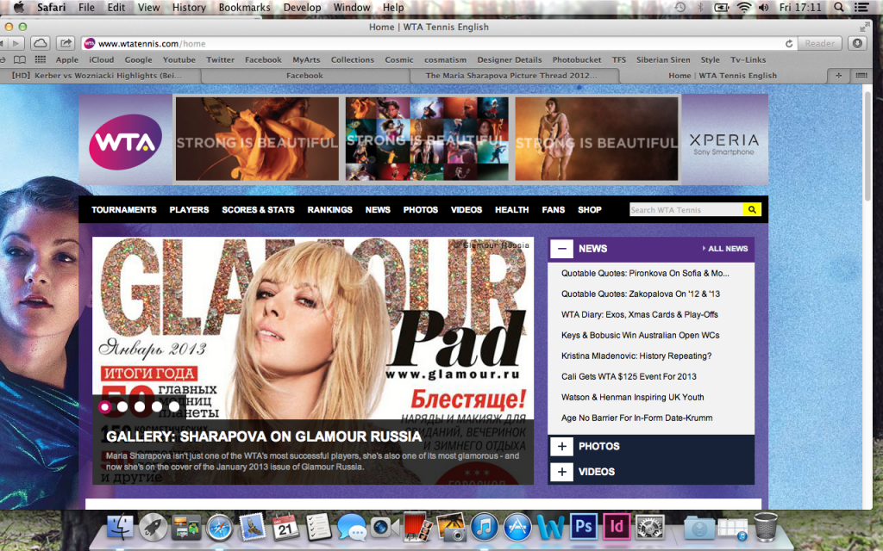Click the volume speaker menu bar icon
Image resolution: width=883 pixels, height=551 pixels.
coord(764,7)
